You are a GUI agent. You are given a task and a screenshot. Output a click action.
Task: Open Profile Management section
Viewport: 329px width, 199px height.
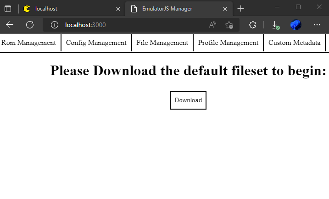228,43
